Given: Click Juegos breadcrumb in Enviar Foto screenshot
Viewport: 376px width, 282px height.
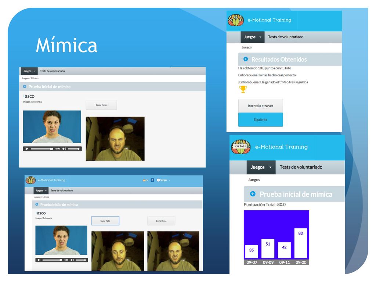Looking at the screenshot, I should [37, 197].
